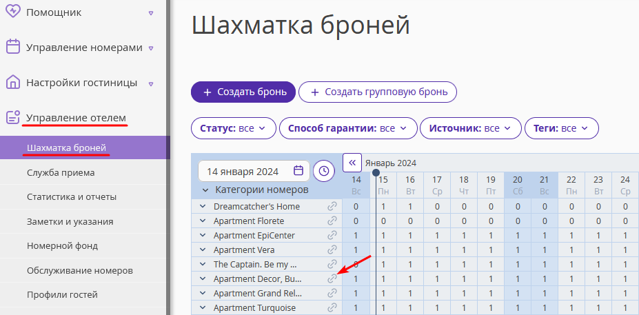Open the Источник: все filter dropdown

(x=471, y=128)
